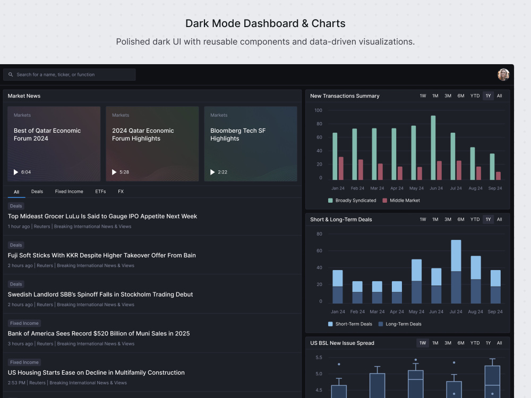Focus the name, ticker, or function search field
The image size is (531, 398).
[x=70, y=74]
